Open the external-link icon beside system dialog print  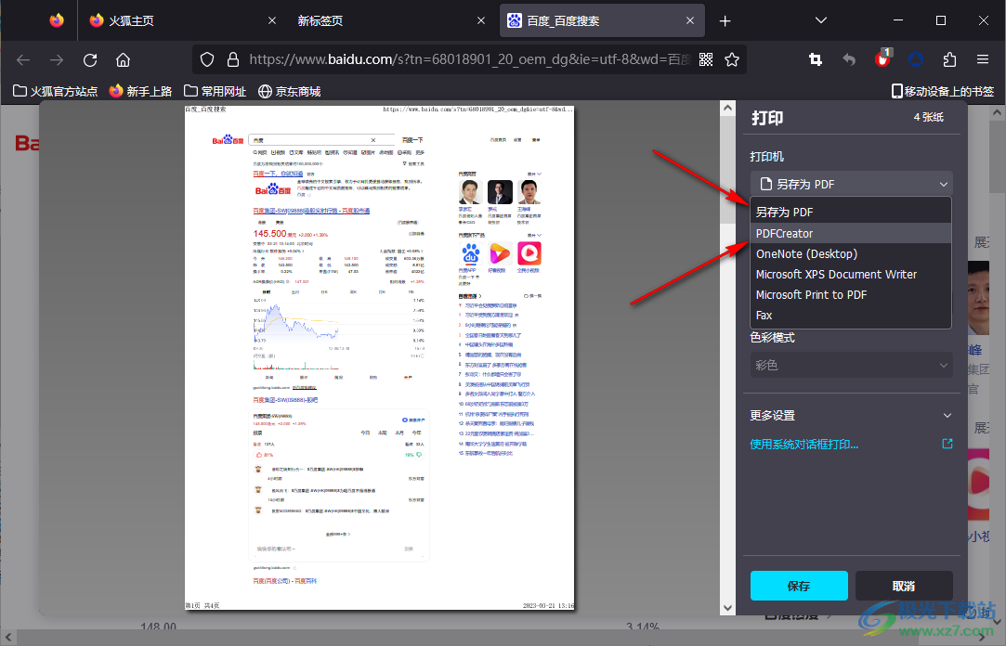point(947,444)
